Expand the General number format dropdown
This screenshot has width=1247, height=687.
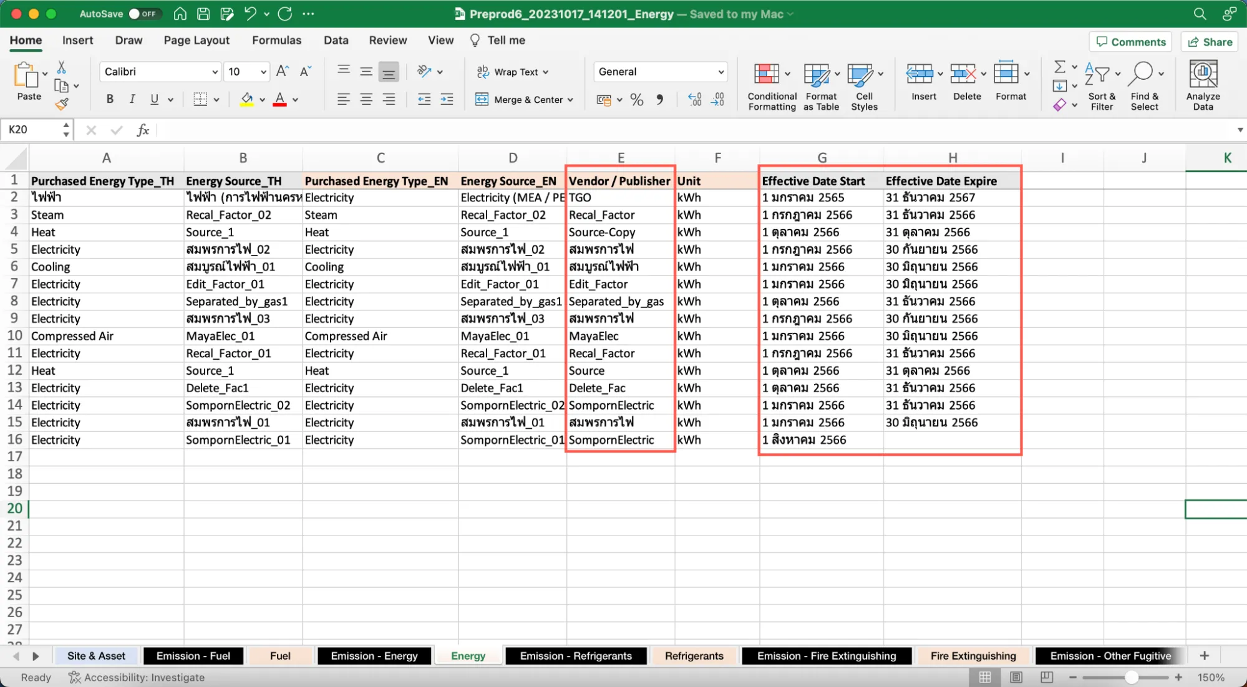click(721, 72)
